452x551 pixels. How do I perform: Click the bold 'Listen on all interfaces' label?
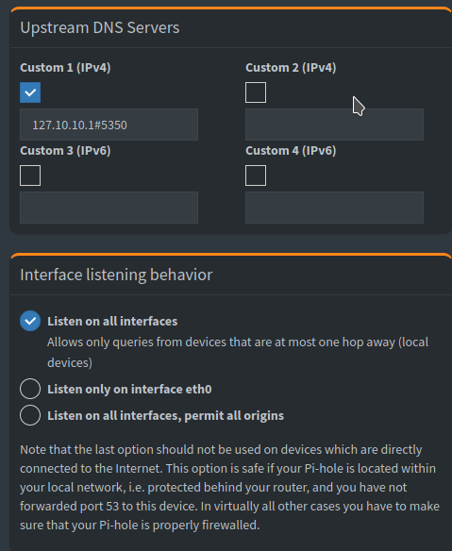point(112,321)
